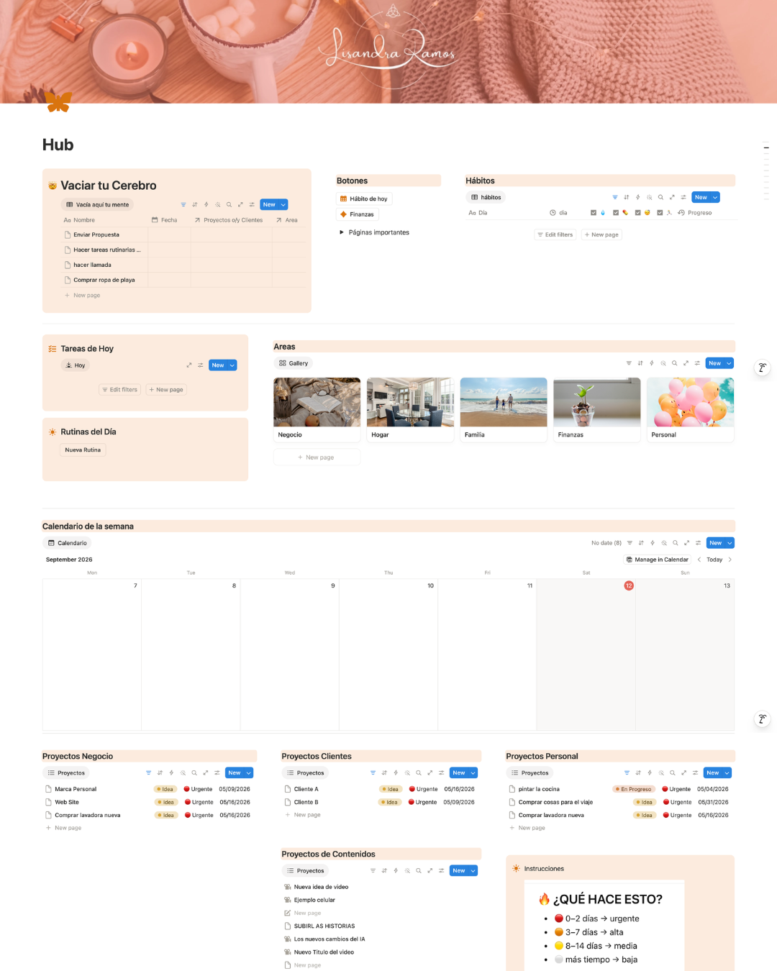The image size is (777, 971).
Task: Expand the Páginas importantes toggle
Action: [342, 232]
